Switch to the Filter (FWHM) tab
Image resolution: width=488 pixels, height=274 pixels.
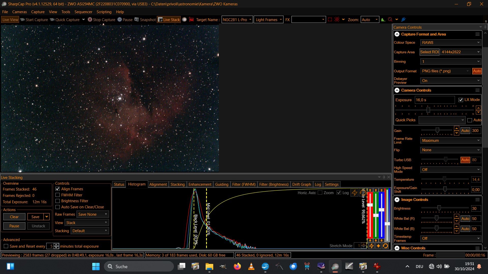[x=244, y=184]
